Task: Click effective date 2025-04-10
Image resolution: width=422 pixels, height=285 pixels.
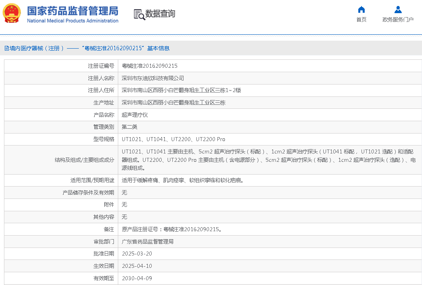Action: (x=137, y=266)
